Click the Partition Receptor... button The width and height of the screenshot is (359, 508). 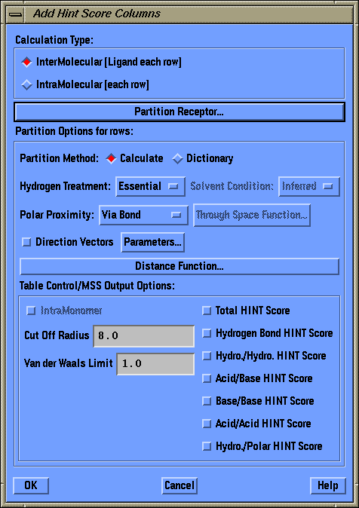179,112
